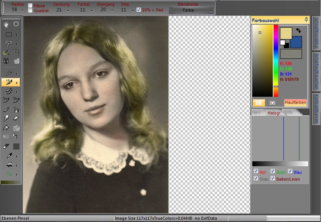The width and height of the screenshot is (321, 222).
Task: Pick the Magic Wand tool
Action: coord(6,52)
